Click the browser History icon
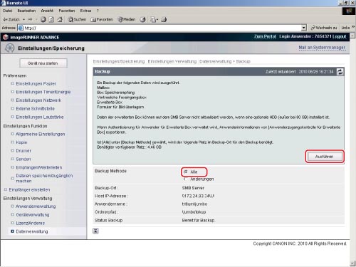 (x=142, y=19)
